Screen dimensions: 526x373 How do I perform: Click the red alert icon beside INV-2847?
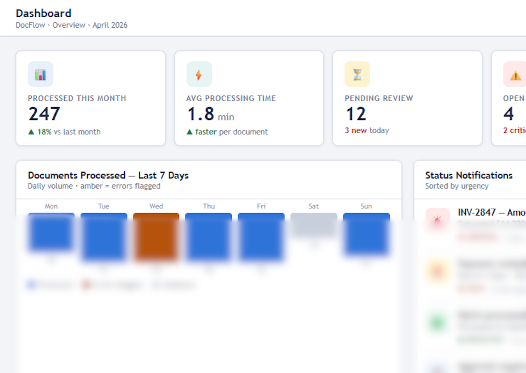(437, 219)
